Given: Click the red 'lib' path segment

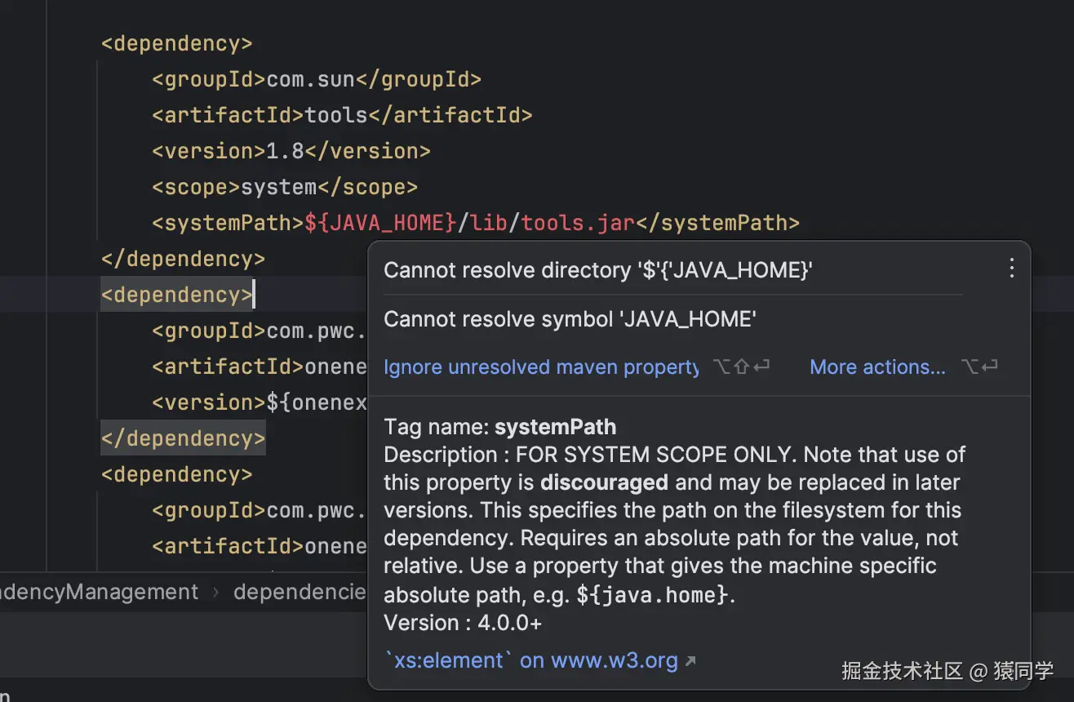Looking at the screenshot, I should 489,223.
